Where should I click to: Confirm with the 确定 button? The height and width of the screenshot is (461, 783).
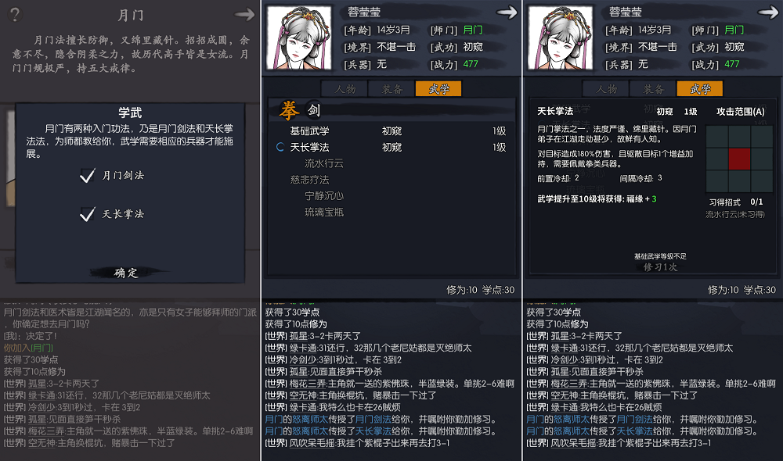(126, 273)
